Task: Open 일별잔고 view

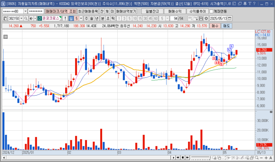Action: click(x=152, y=11)
